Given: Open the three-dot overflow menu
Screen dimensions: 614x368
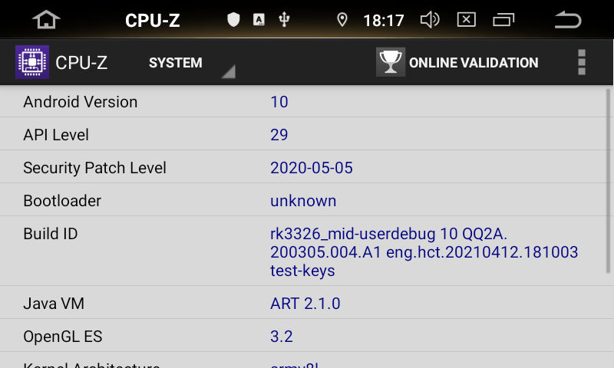Looking at the screenshot, I should tap(582, 62).
